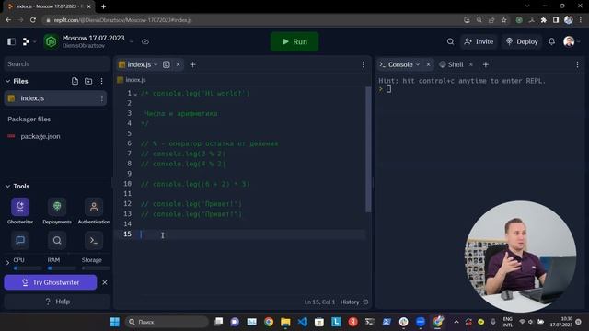This screenshot has width=589, height=331.
Task: Add a new editor pane tab
Action: point(192,64)
